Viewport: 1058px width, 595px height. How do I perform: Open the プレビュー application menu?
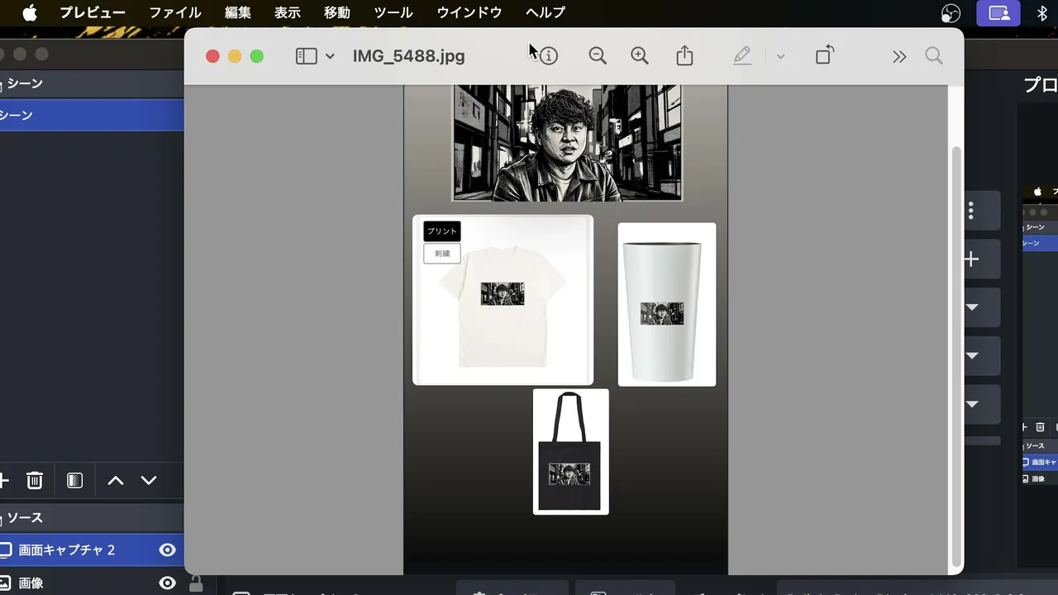pyautogui.click(x=93, y=12)
